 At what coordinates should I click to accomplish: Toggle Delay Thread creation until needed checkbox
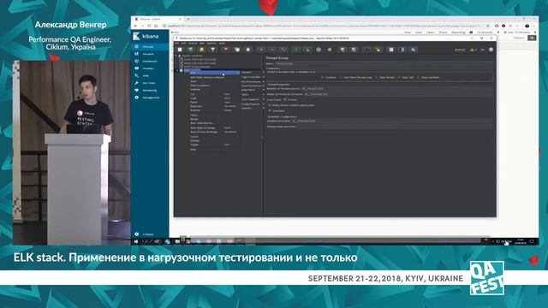tap(270, 105)
